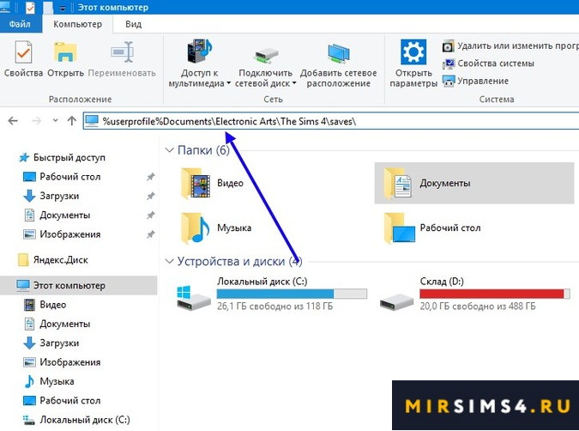
Task: Open Доступ к мультимедиа icon
Action: (x=199, y=51)
